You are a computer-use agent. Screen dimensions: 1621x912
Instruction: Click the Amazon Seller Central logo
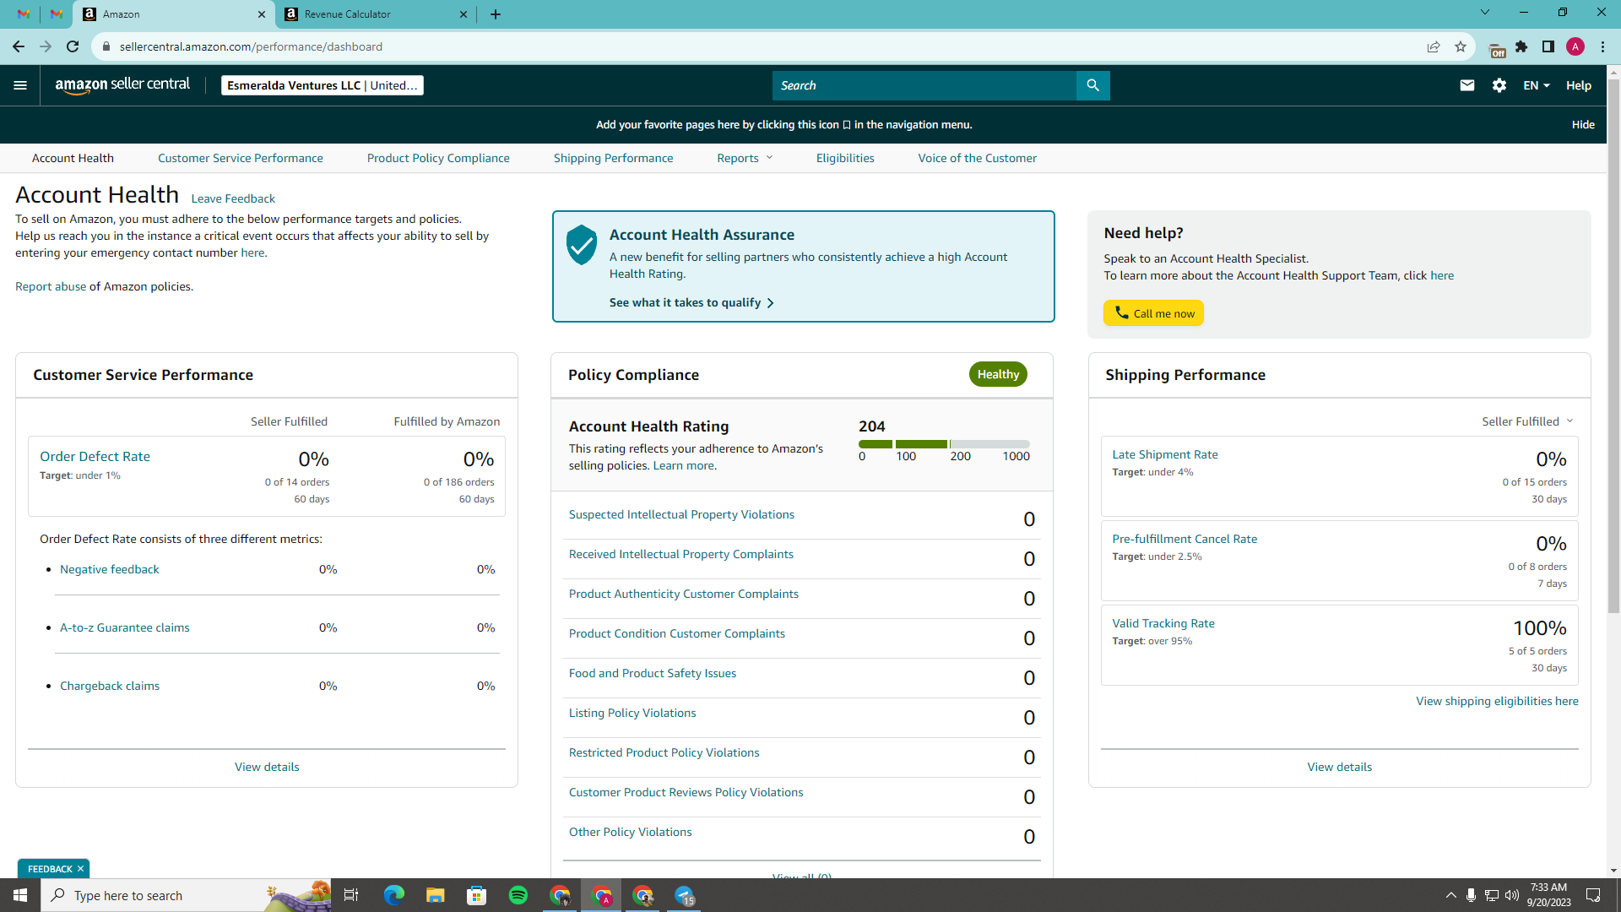[122, 85]
